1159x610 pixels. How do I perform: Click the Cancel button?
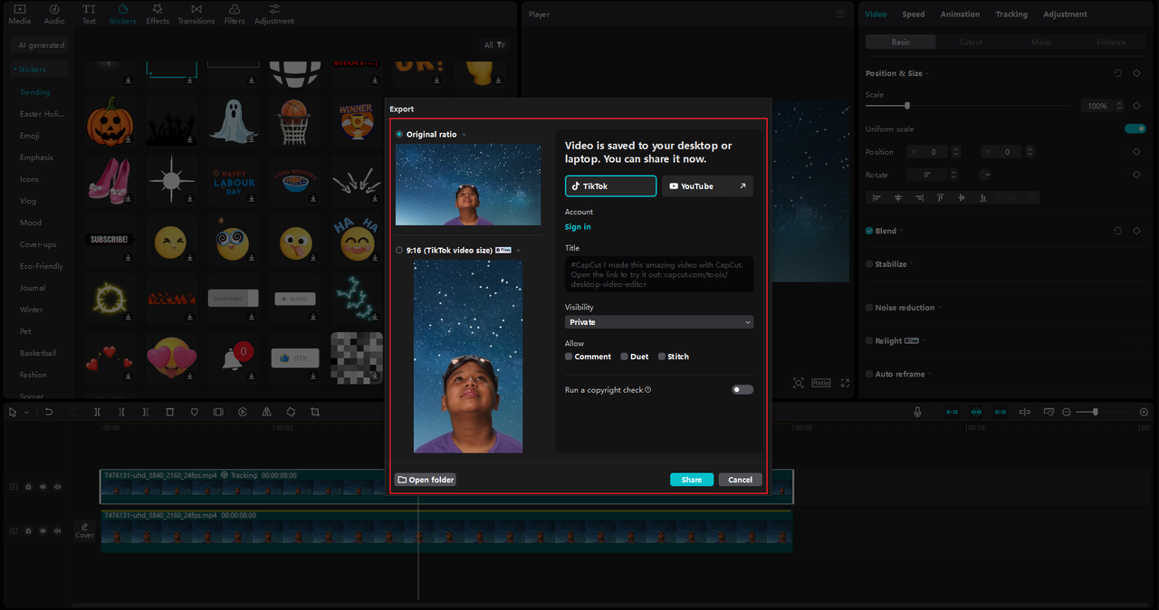(740, 480)
